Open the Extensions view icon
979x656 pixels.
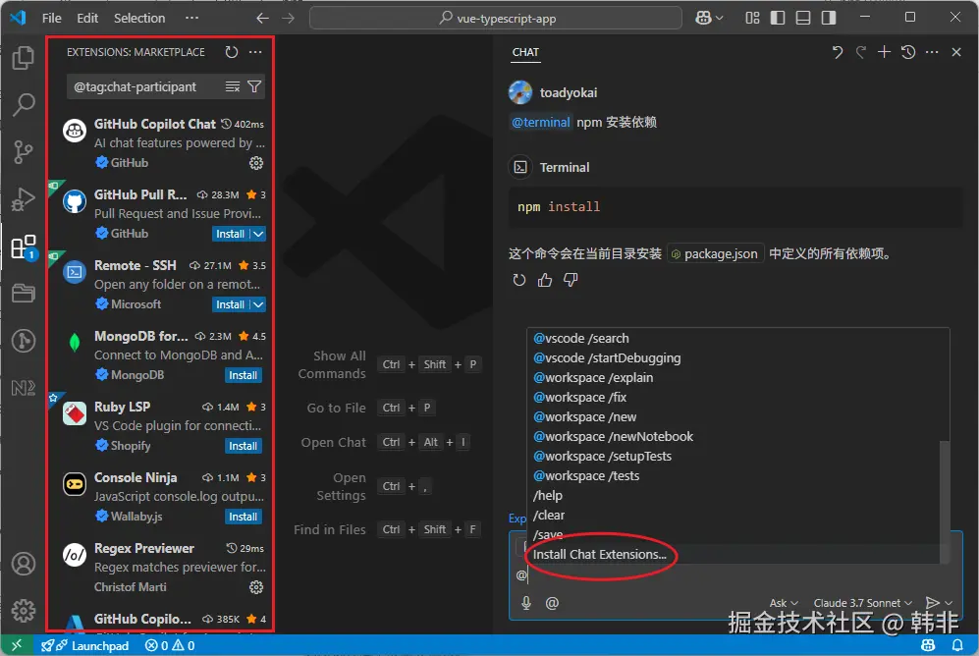24,247
